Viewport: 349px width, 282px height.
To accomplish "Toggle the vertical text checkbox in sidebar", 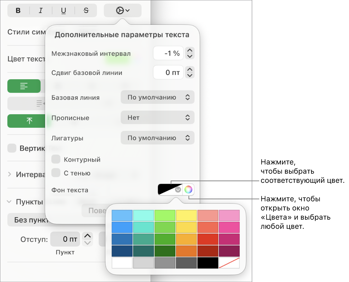I will click(x=12, y=148).
